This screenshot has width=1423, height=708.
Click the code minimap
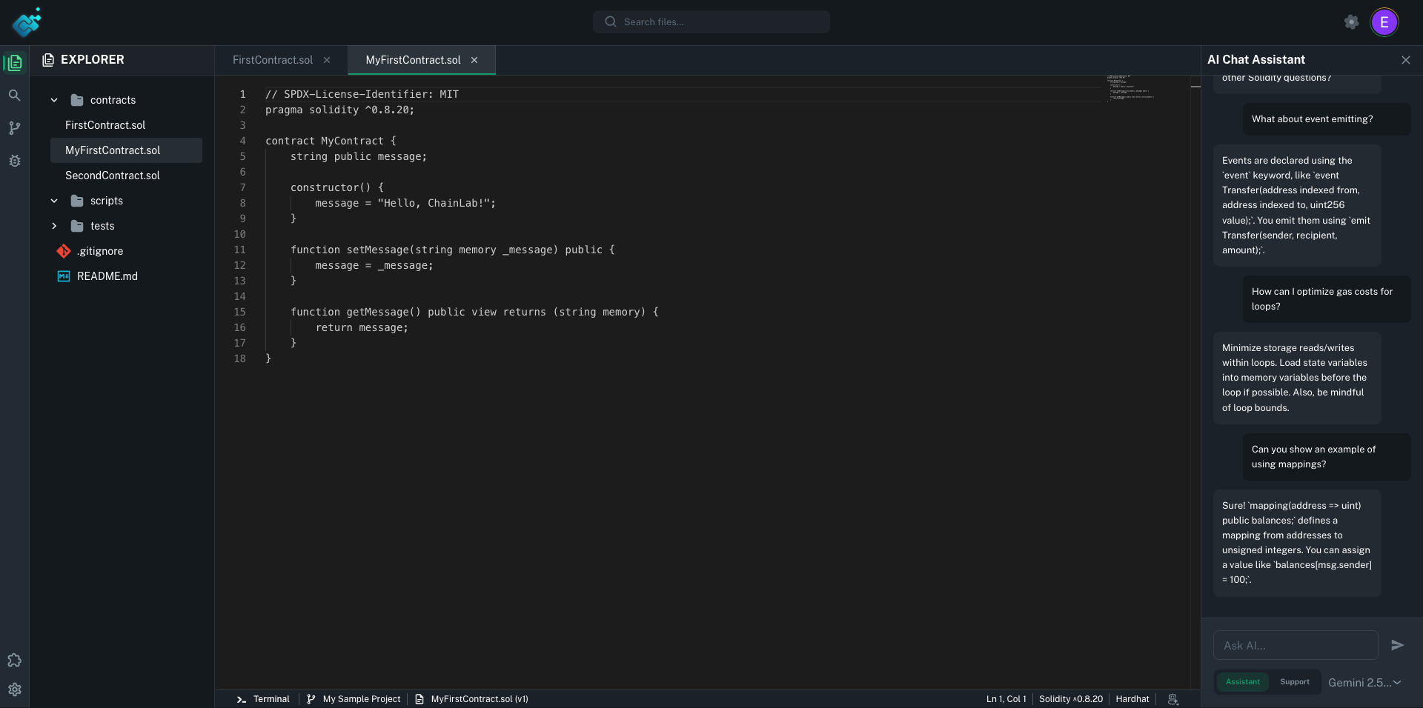(1131, 87)
